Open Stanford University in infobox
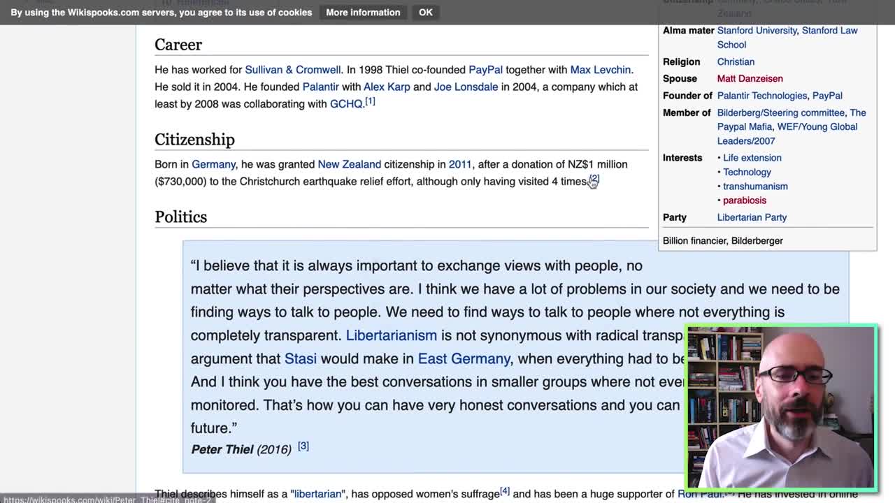 (757, 31)
